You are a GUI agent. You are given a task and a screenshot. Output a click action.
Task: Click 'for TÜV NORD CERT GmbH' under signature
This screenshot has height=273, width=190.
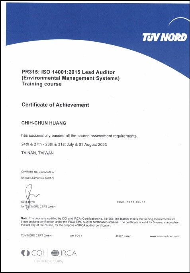(x=38, y=207)
